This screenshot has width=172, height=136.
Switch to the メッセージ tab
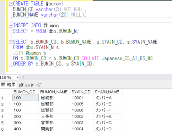point(30,85)
